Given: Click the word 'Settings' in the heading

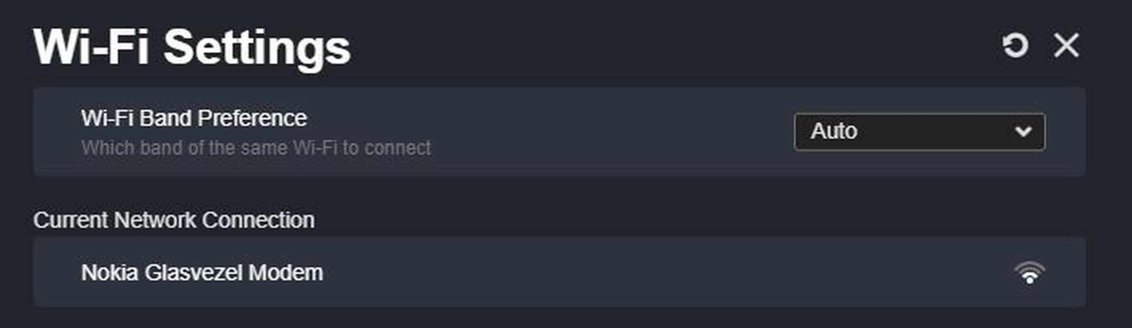Looking at the screenshot, I should click(257, 48).
